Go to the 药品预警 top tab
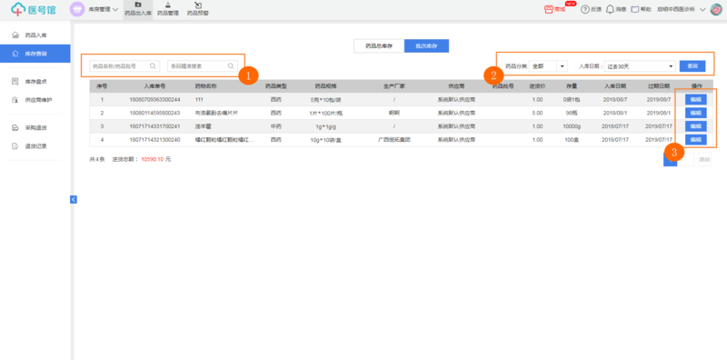Viewport: 727px width, 360px height. (x=198, y=9)
